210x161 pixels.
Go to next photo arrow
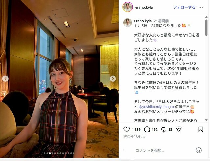point(113,79)
